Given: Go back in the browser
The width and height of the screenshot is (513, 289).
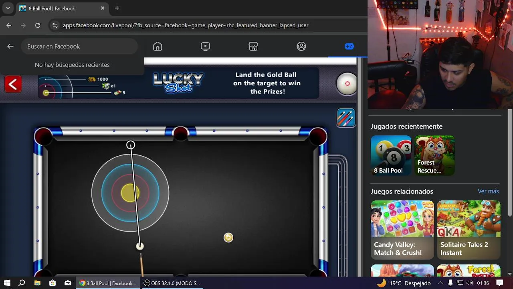Looking at the screenshot, I should [9, 25].
